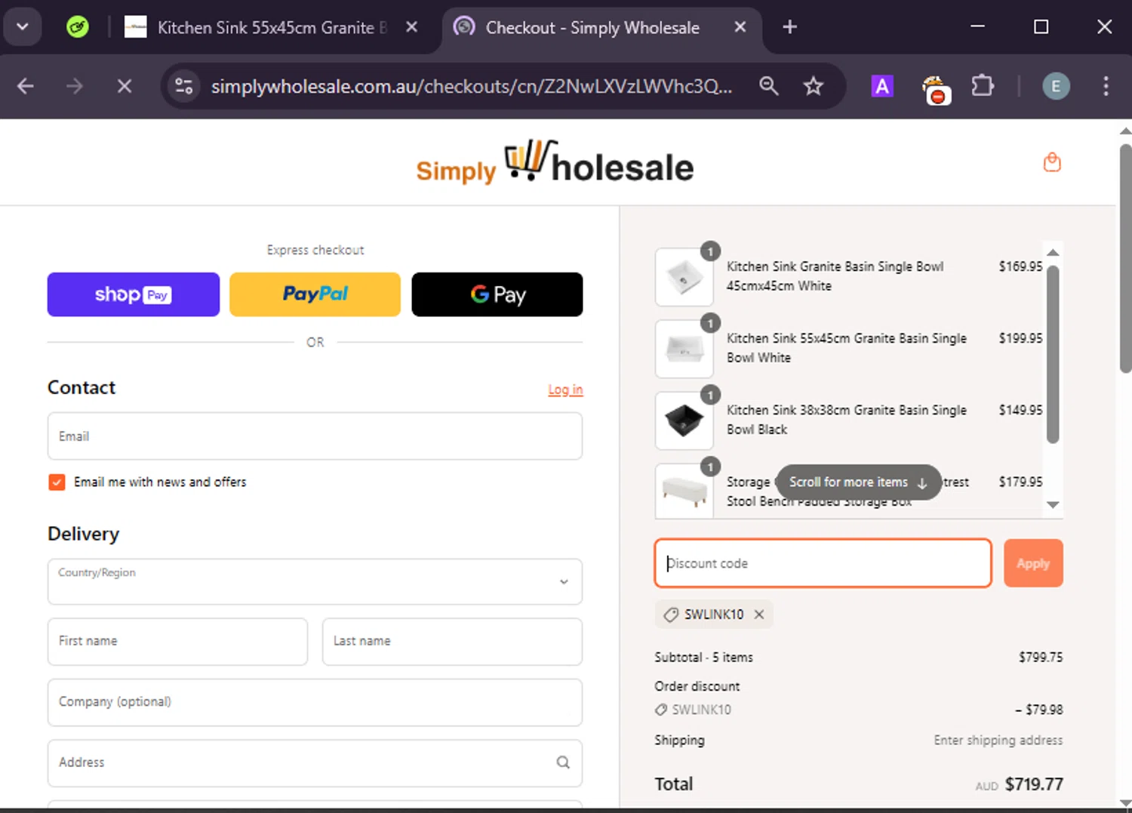The height and width of the screenshot is (813, 1132).
Task: Open the Extensions puzzle menu
Action: [x=983, y=86]
